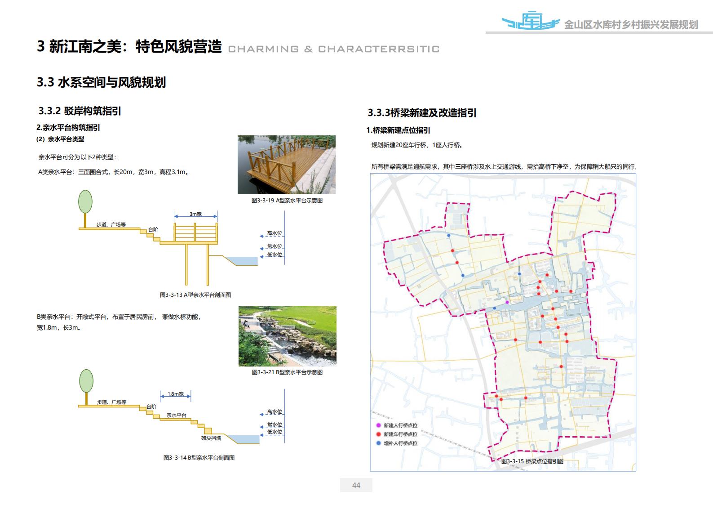713x505 pixels.
Task: Click 高水位 label in B型 diagram
Action: [275, 412]
